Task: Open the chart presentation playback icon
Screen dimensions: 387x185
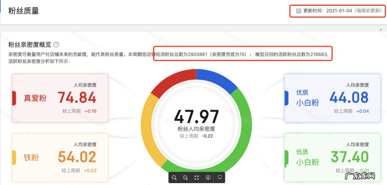Action: (x=208, y=177)
